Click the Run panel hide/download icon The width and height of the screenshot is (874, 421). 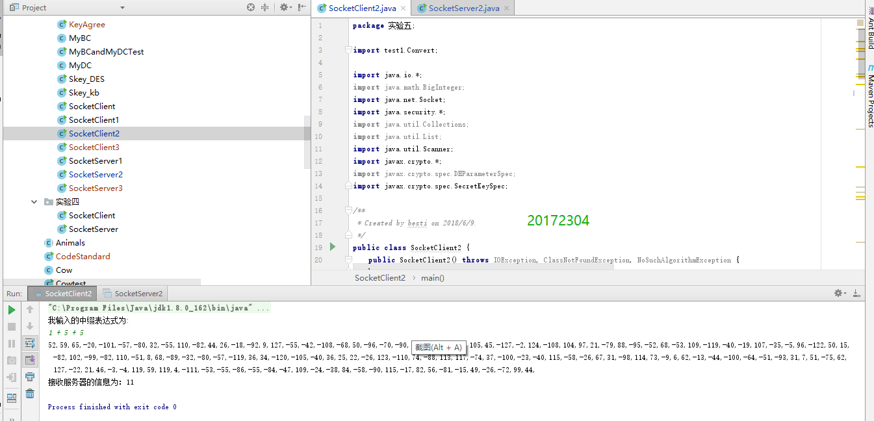click(856, 294)
